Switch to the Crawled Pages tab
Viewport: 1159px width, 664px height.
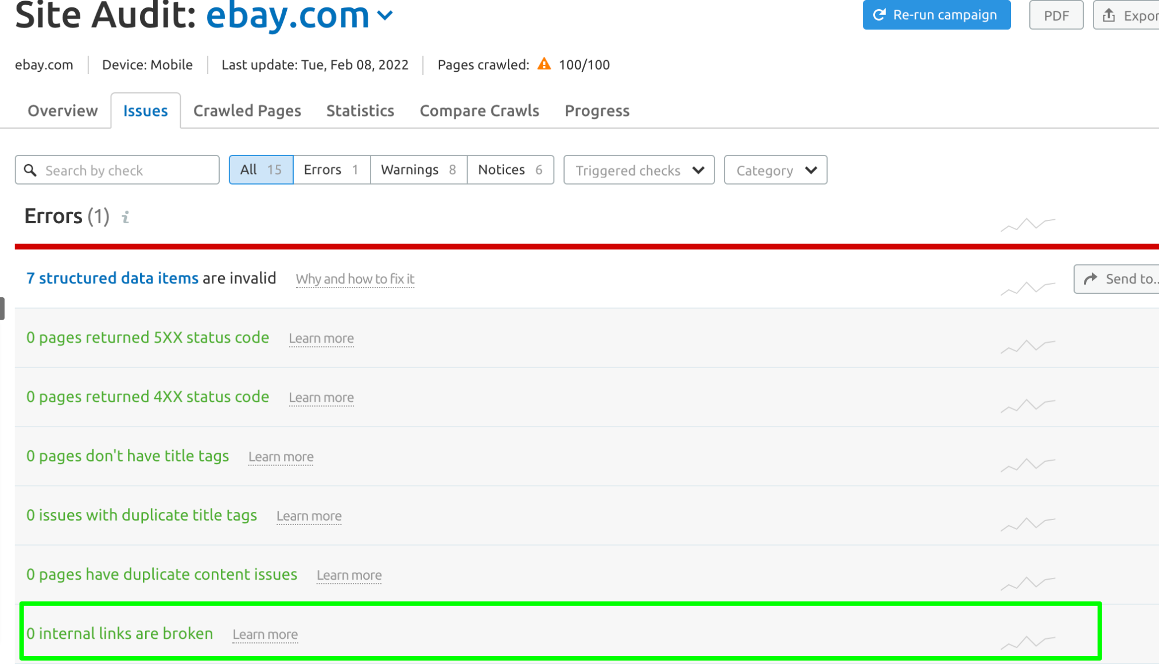[247, 111]
